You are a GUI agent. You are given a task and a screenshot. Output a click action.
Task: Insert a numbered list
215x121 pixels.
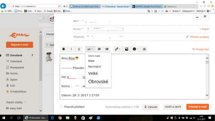point(99,49)
